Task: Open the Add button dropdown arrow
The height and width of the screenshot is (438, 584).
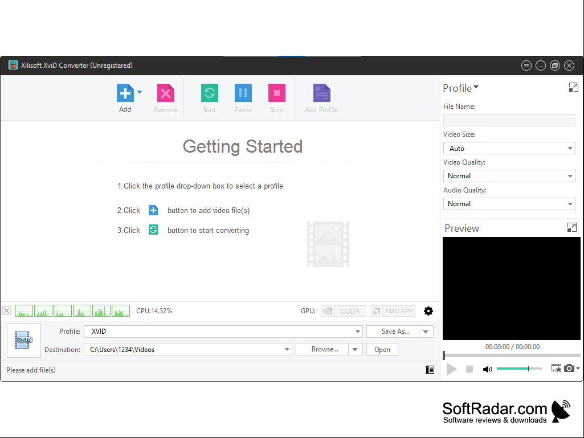Action: [x=140, y=92]
